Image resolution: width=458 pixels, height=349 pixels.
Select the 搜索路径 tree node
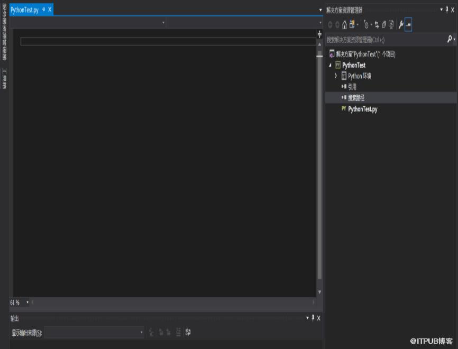[356, 98]
